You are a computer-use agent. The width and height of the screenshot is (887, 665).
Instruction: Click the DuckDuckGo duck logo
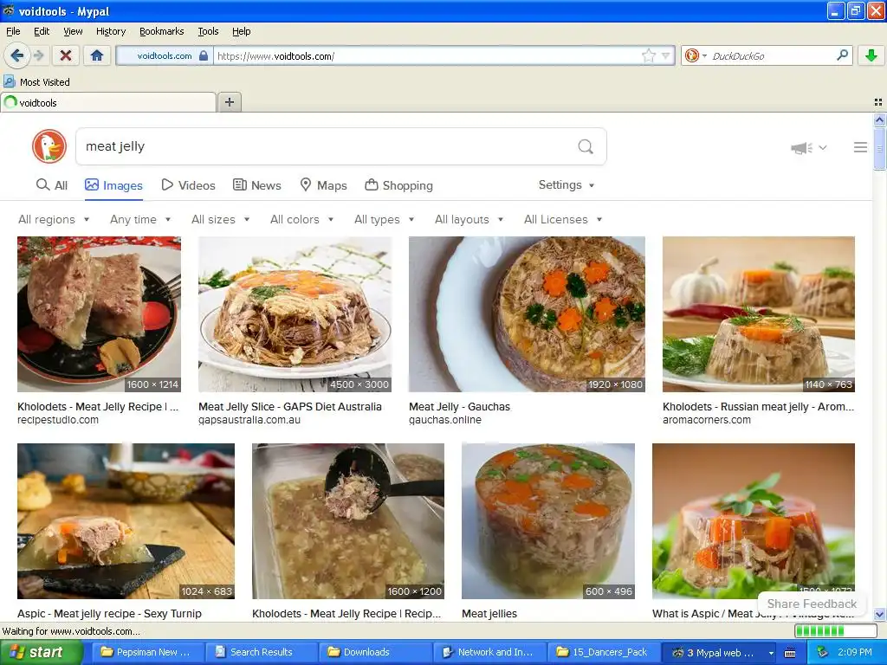tap(49, 146)
